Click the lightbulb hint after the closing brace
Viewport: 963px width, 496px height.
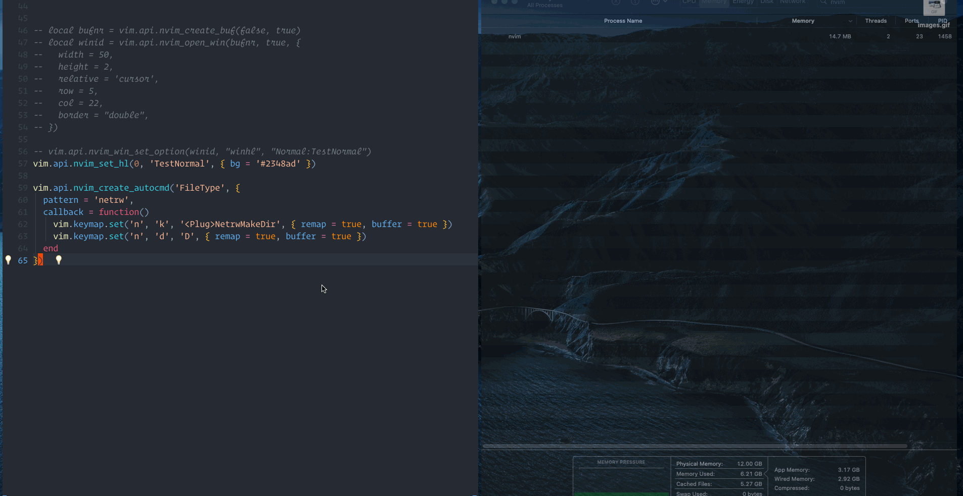59,260
